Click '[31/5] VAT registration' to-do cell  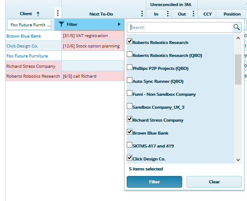tap(93, 36)
